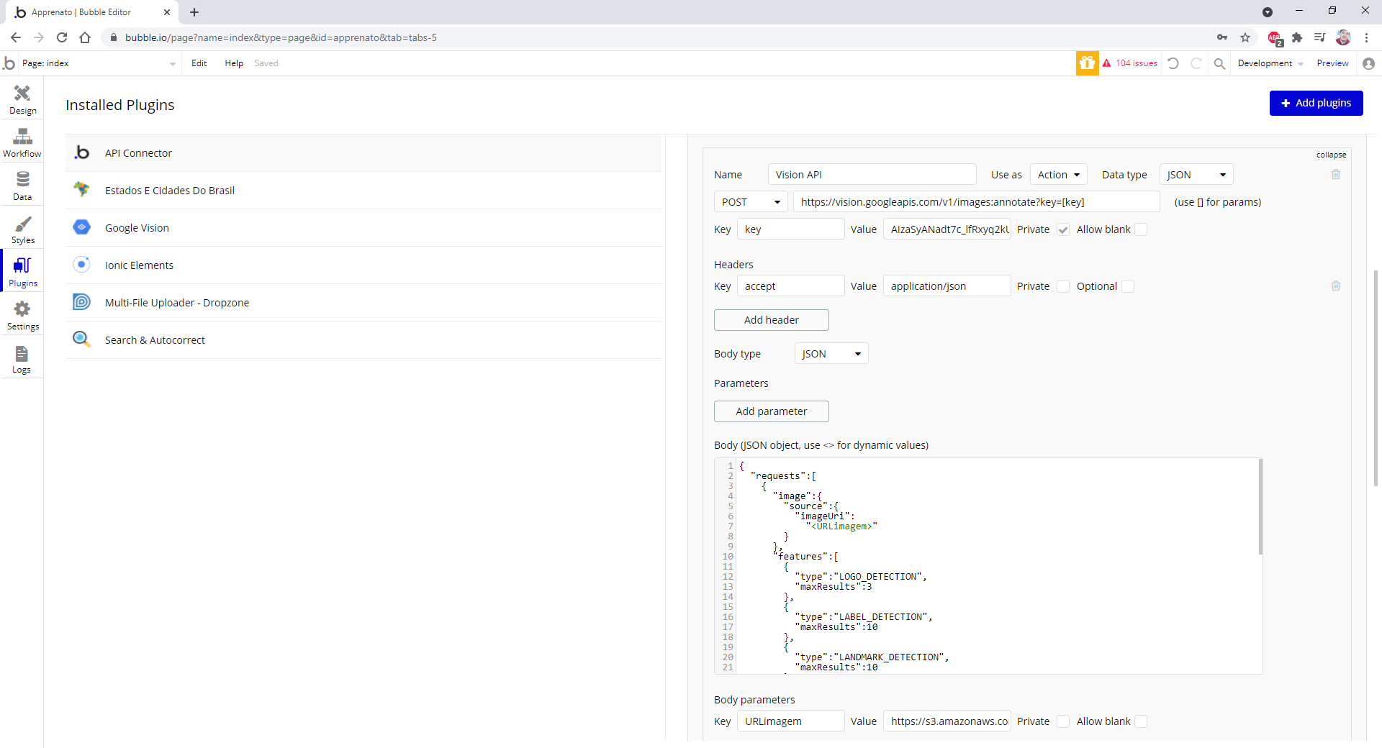
Task: Click the JSON body editor scrollbar
Action: 1260,507
